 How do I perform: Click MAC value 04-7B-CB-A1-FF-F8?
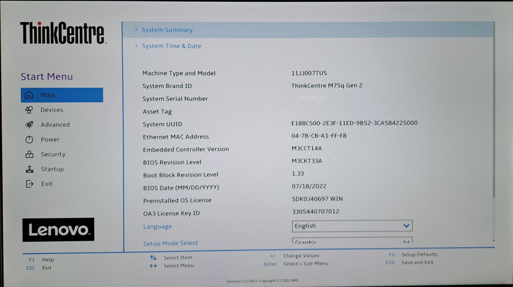(319, 136)
